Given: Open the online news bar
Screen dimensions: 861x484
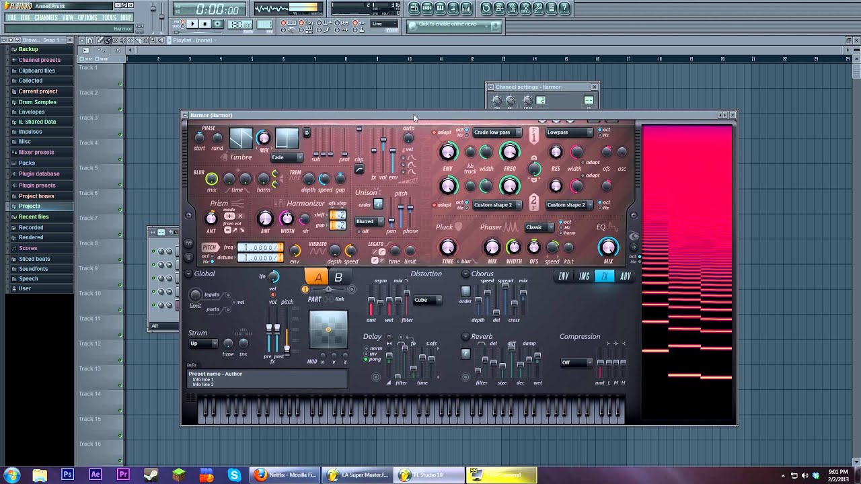Looking at the screenshot, I should (455, 25).
